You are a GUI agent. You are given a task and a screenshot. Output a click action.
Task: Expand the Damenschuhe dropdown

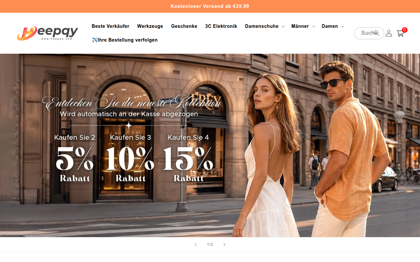tap(265, 26)
